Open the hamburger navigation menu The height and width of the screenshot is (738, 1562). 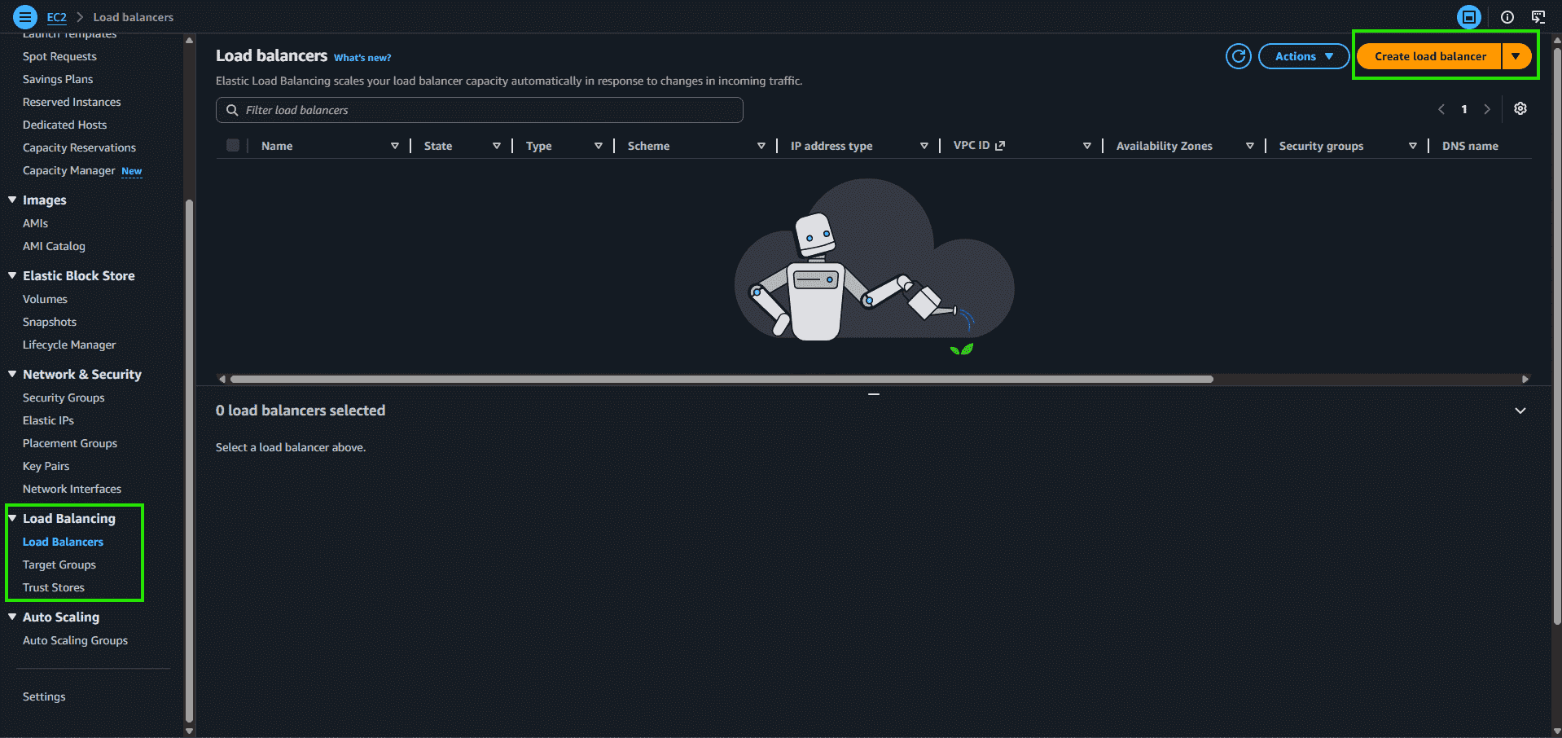click(x=25, y=16)
